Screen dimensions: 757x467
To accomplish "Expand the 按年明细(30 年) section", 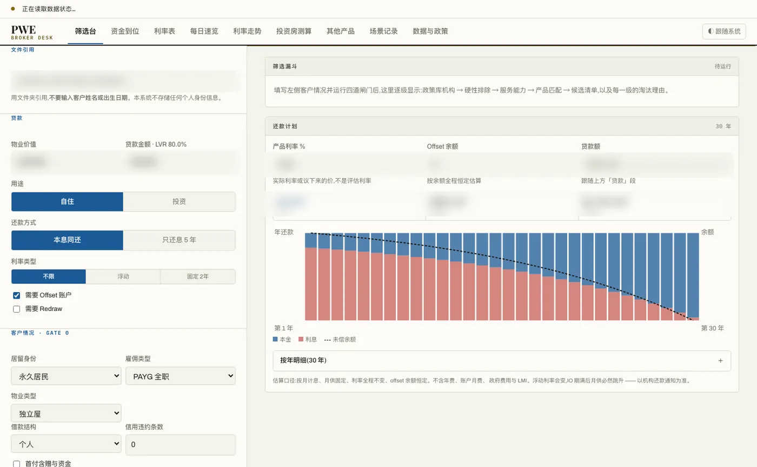I will coord(502,361).
